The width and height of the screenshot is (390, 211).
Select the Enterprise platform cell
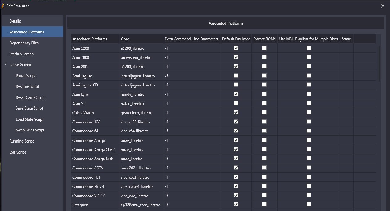pyautogui.click(x=95, y=205)
